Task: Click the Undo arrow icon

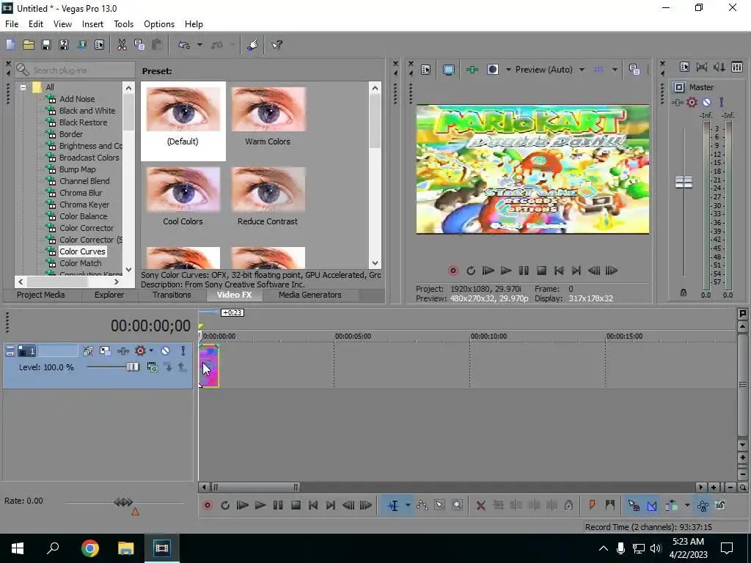Action: click(184, 45)
